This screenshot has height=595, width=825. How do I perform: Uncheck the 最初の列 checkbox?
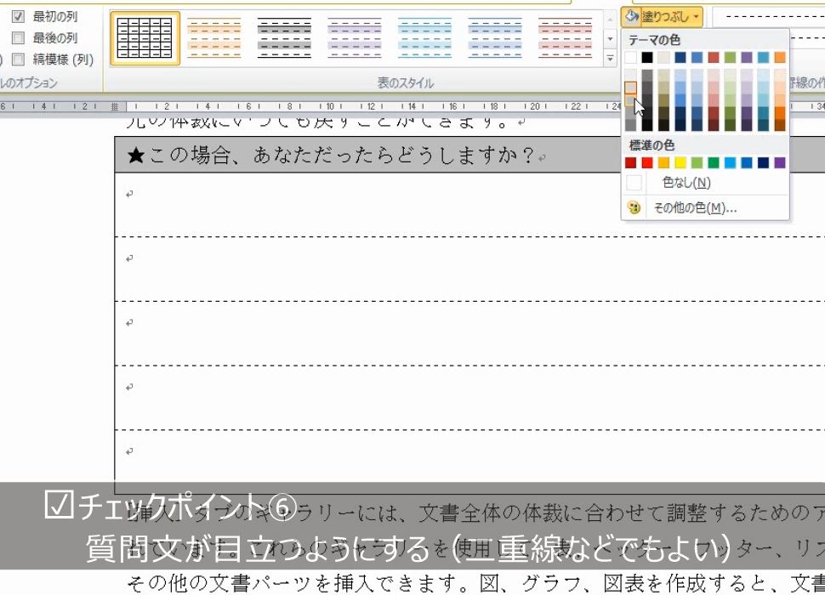pyautogui.click(x=18, y=16)
